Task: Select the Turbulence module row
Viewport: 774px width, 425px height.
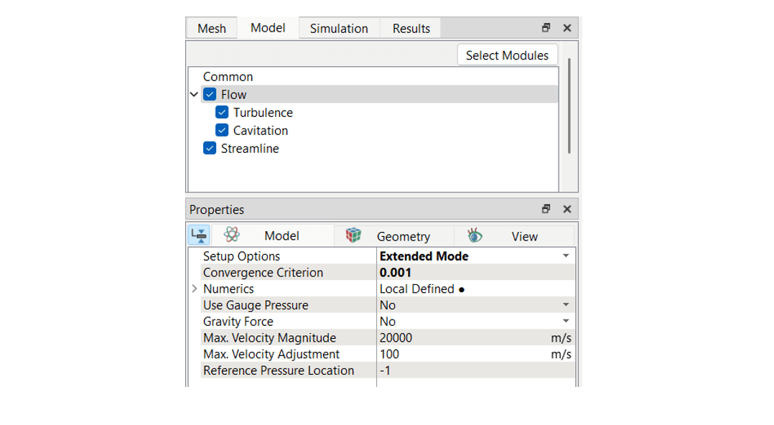Action: pyautogui.click(x=263, y=113)
